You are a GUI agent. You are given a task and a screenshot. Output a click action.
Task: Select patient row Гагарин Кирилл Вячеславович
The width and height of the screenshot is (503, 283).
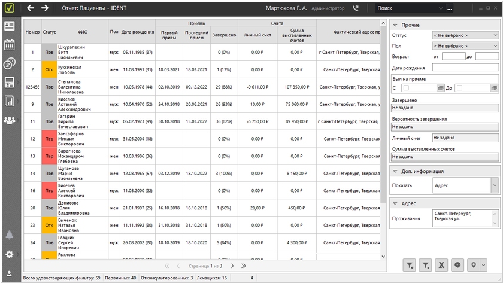click(202, 121)
